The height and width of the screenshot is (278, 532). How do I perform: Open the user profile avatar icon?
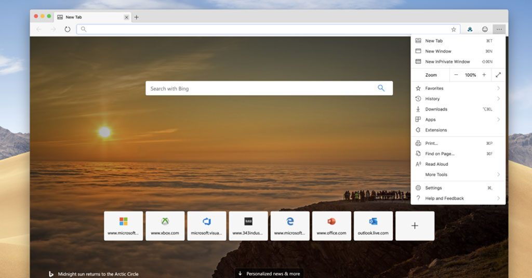coord(470,29)
